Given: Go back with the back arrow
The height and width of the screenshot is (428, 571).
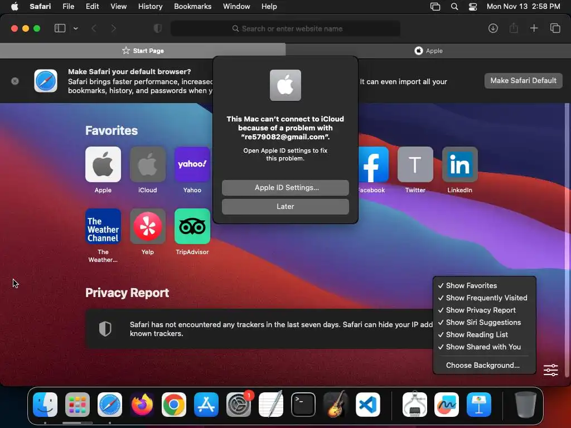Looking at the screenshot, I should point(94,28).
